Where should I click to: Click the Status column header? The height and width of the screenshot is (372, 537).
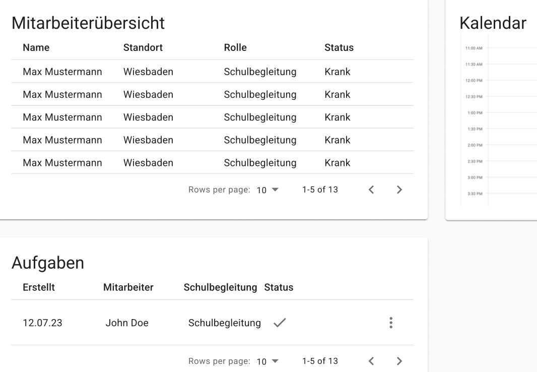(339, 47)
